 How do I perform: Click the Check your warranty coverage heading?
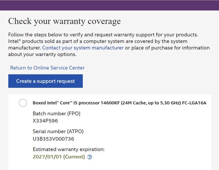(64, 21)
